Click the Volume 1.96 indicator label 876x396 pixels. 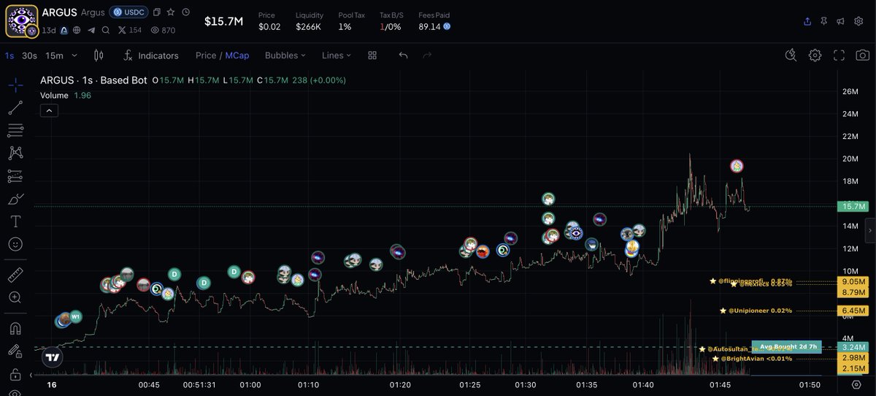(x=66, y=95)
